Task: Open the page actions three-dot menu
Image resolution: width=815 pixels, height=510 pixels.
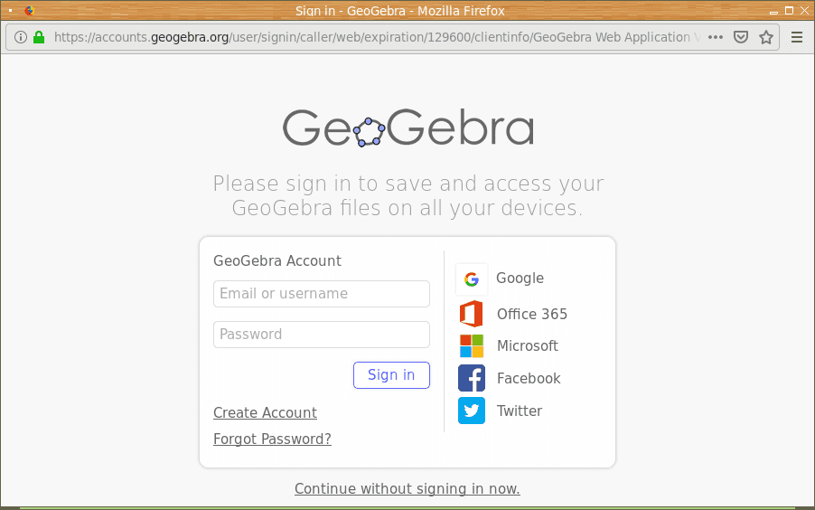Action: [x=716, y=37]
